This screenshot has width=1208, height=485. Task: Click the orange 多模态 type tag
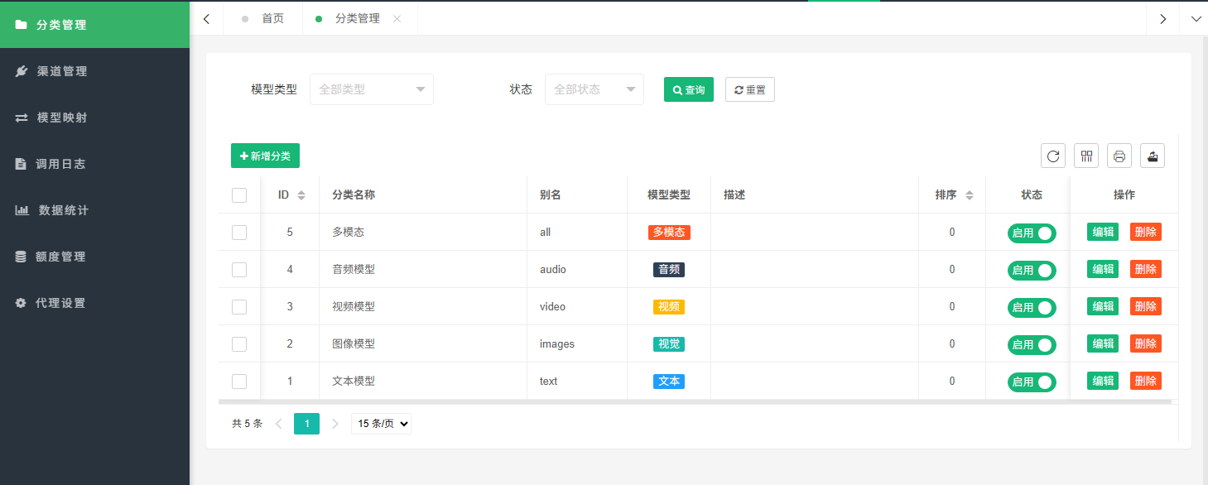669,233
